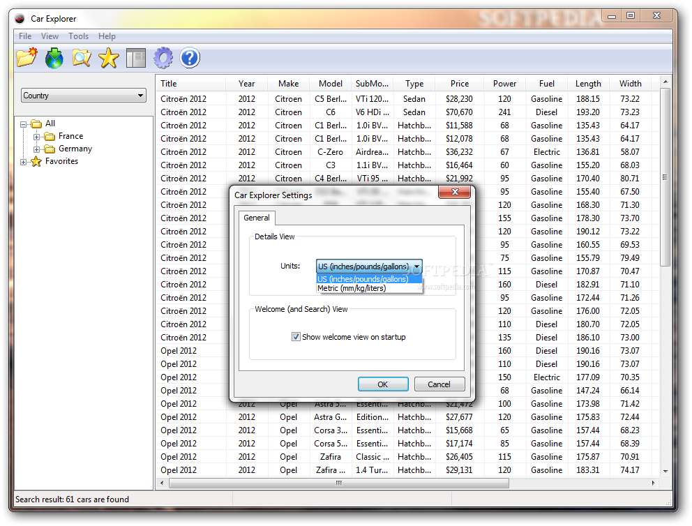Open search with magnifier folder icon
692x526 pixels.
click(x=82, y=58)
